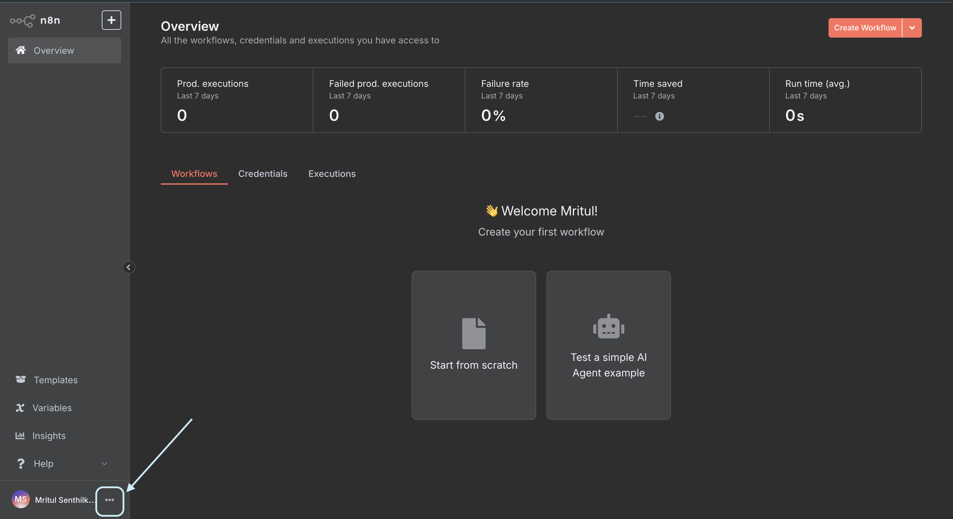Open the Create Workflow dropdown arrow
953x519 pixels.
[912, 28]
